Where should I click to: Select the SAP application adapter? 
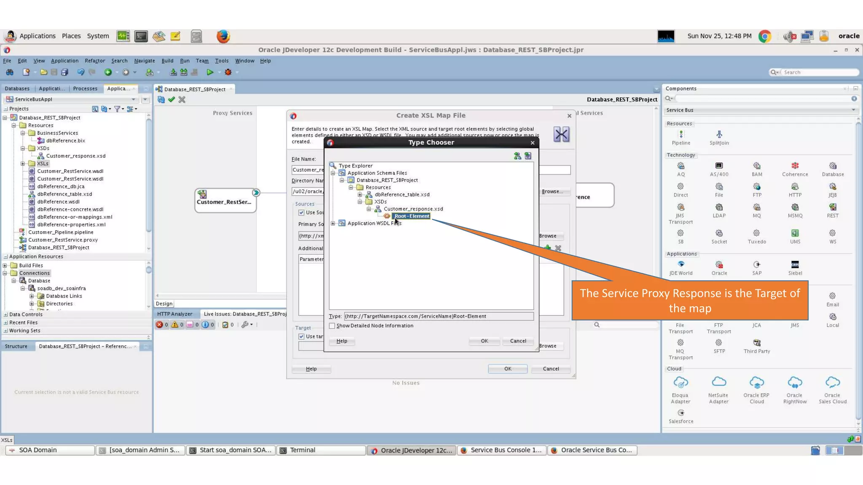757,265
